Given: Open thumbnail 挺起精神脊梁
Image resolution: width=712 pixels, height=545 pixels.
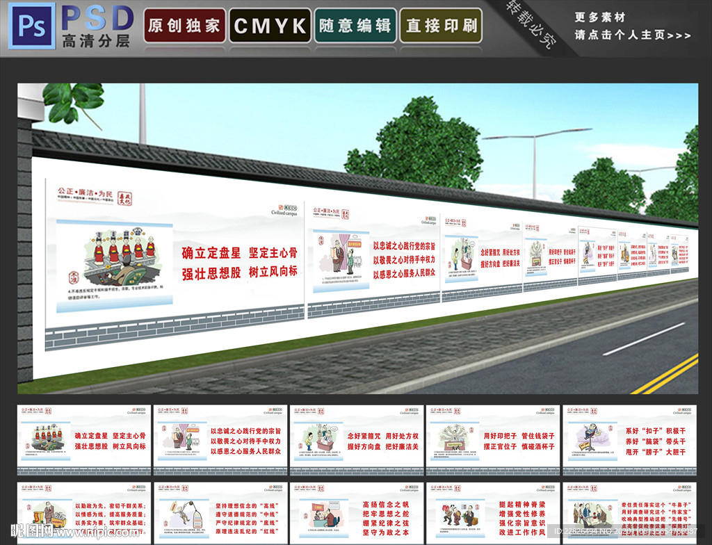Looking at the screenshot, I should (493, 513).
